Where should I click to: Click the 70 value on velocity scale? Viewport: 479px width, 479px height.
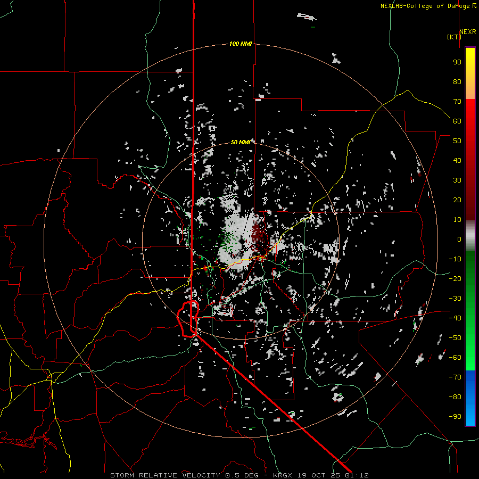pos(457,102)
